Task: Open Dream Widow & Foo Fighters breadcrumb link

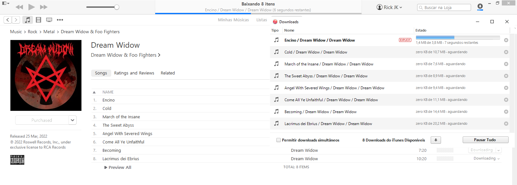Action: coord(90,32)
